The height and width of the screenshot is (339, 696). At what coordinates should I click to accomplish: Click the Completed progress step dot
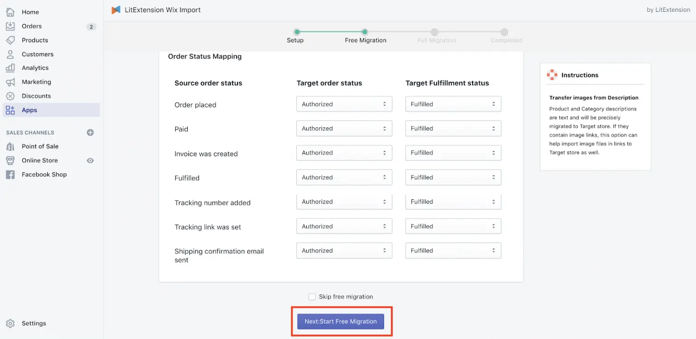coord(504,32)
